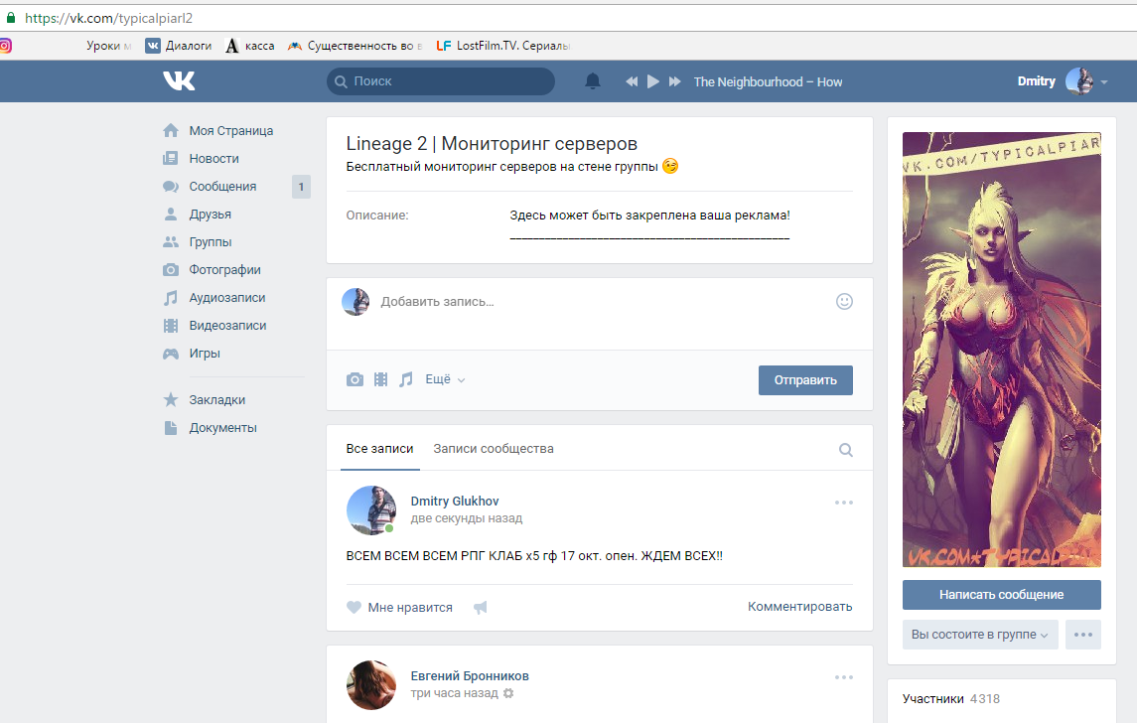This screenshot has width=1137, height=723.
Task: Click Dmitry avatar in header
Action: click(1079, 81)
